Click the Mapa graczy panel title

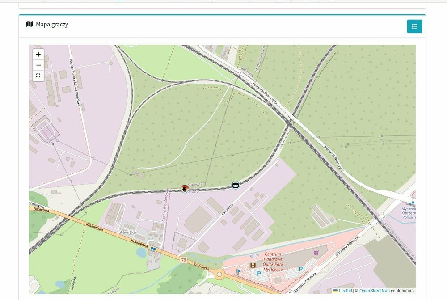pos(52,24)
